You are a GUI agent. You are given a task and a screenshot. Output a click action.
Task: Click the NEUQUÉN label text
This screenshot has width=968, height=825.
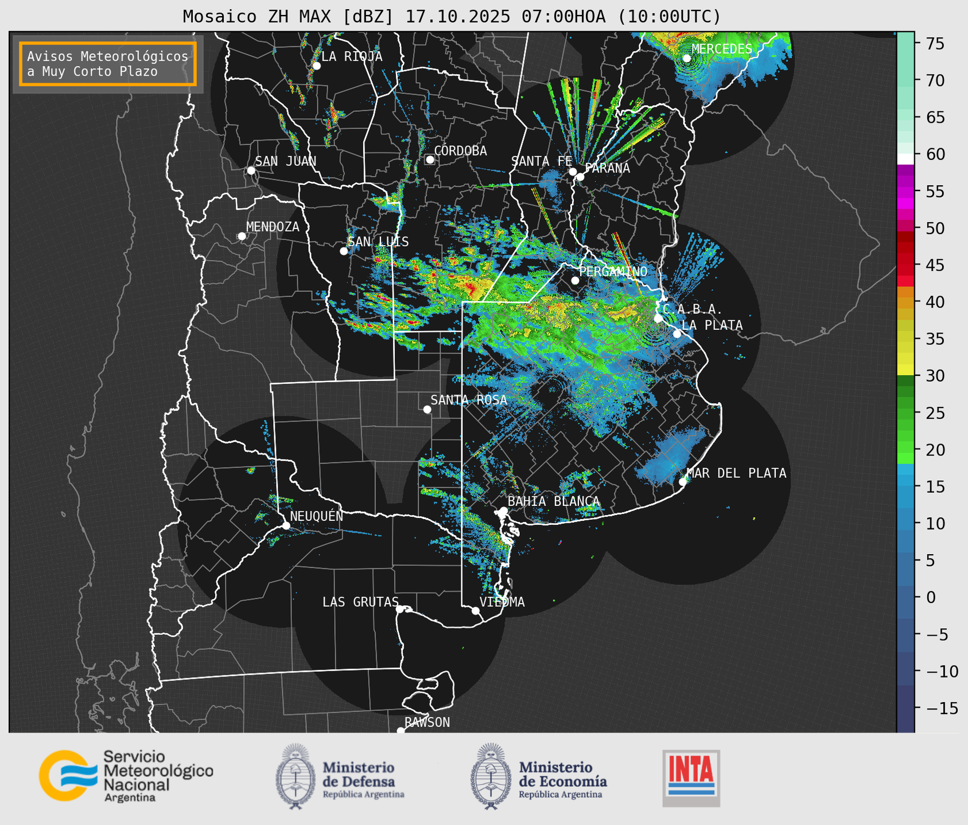(317, 516)
